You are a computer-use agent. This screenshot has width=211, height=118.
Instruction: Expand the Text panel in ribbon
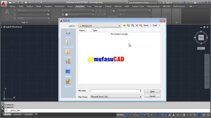tap(25, 22)
